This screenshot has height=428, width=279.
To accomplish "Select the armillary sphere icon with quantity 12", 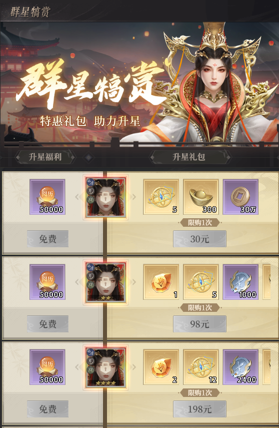I will (x=200, y=367).
